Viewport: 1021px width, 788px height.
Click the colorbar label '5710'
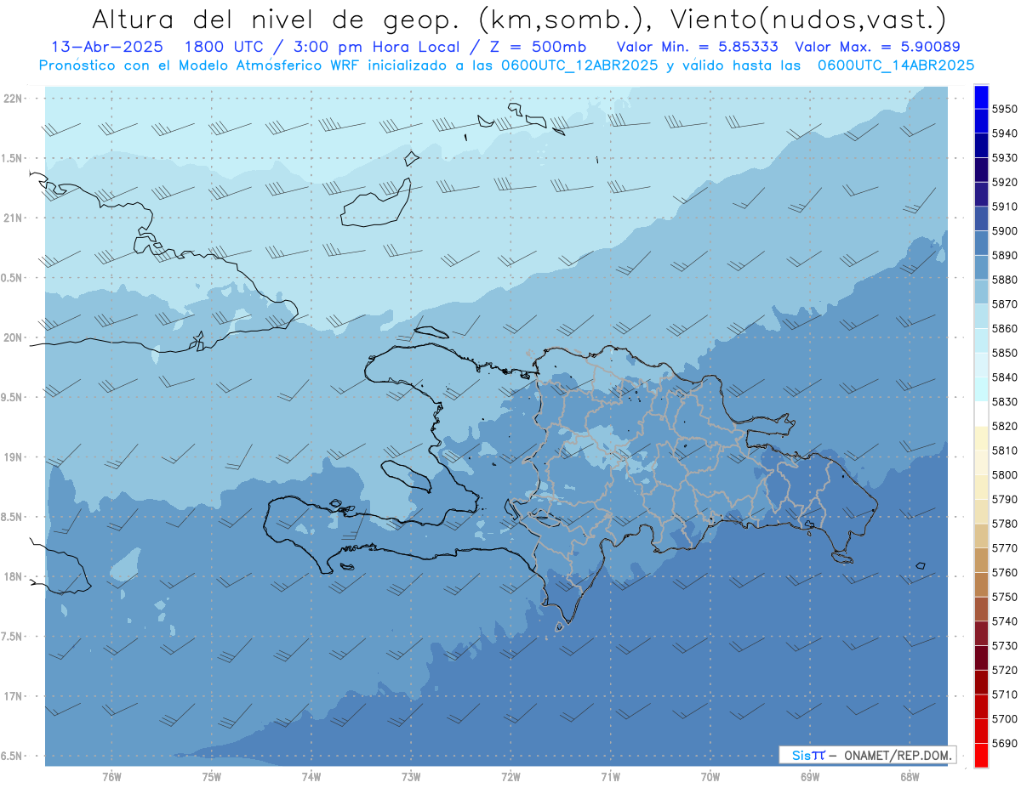[1005, 694]
